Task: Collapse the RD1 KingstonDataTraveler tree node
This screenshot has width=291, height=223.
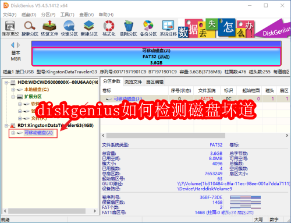Action: pos(6,126)
